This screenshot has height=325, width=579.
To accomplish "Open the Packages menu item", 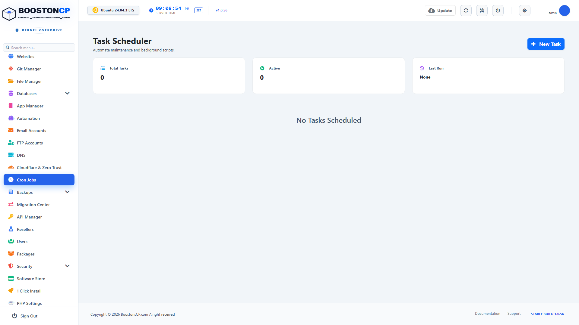I will click(39, 254).
